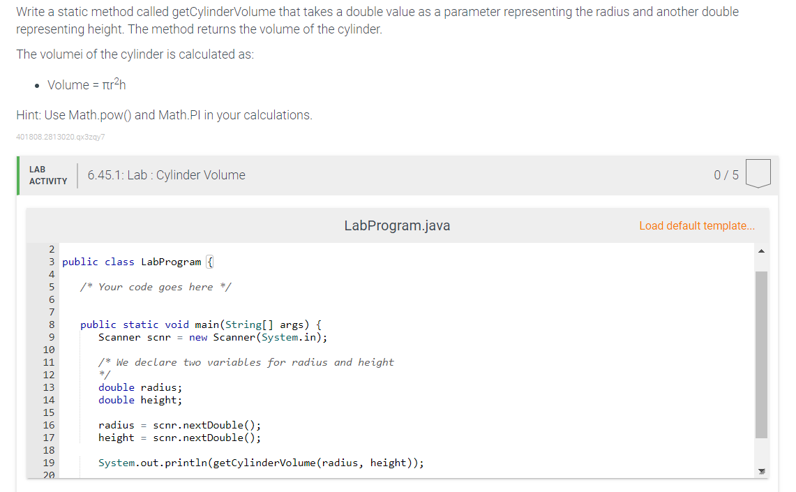This screenshot has height=492, width=796.
Task: Click line number 13 in the gutter
Action: [x=49, y=387]
